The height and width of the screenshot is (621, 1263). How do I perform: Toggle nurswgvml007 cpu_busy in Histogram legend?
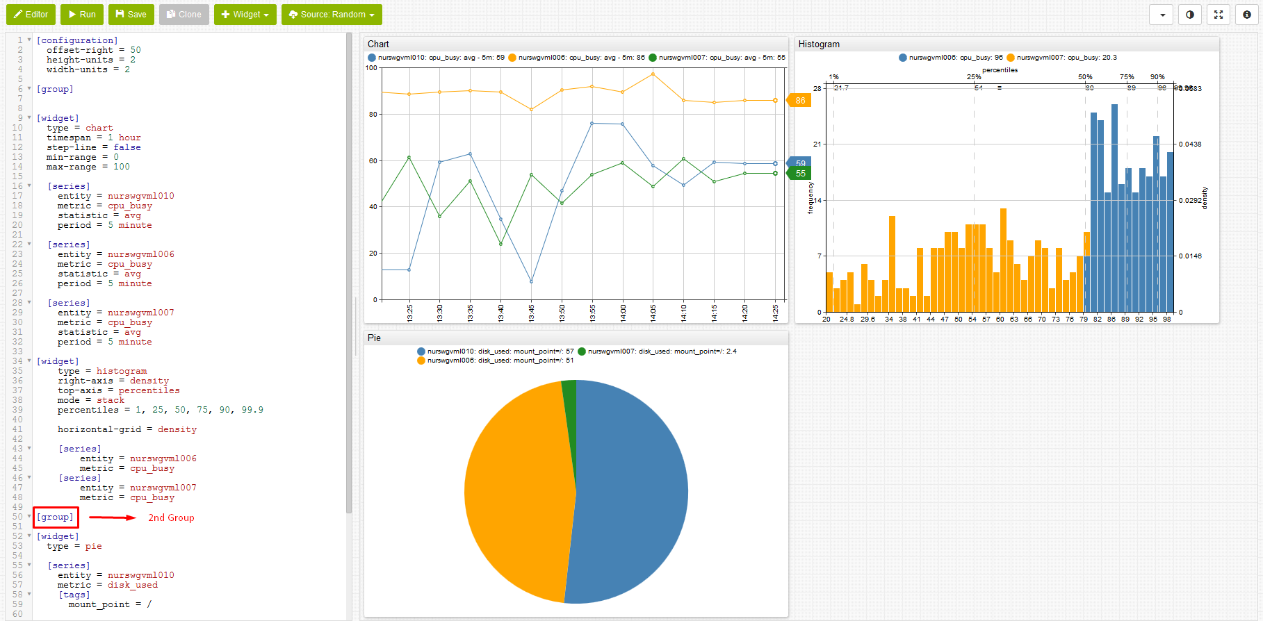point(1061,58)
